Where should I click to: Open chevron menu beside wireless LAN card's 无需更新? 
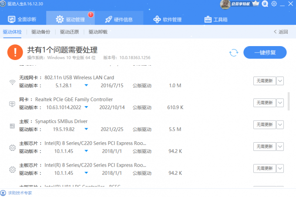coord(280,81)
